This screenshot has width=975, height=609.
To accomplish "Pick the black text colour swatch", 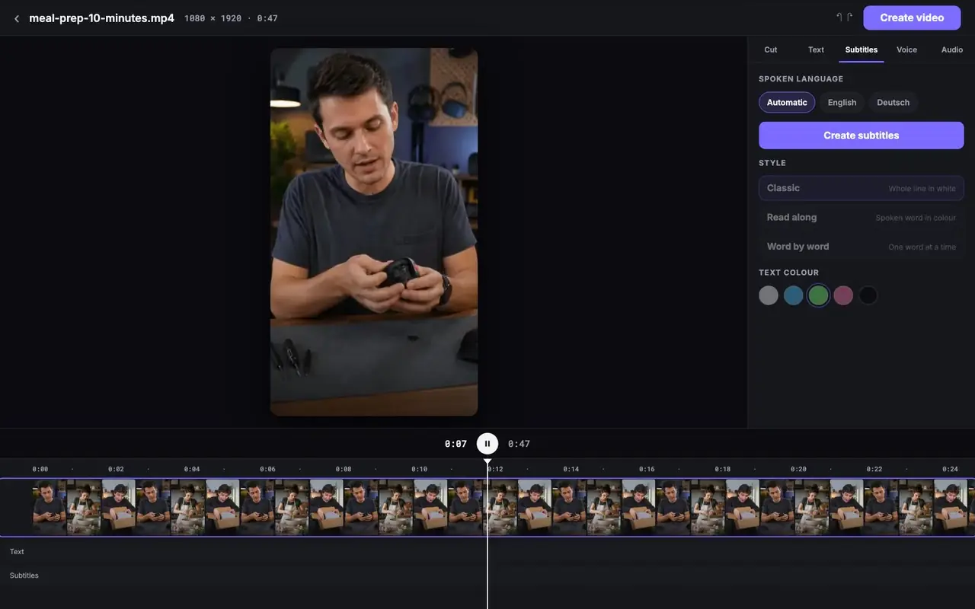I will pyautogui.click(x=868, y=295).
